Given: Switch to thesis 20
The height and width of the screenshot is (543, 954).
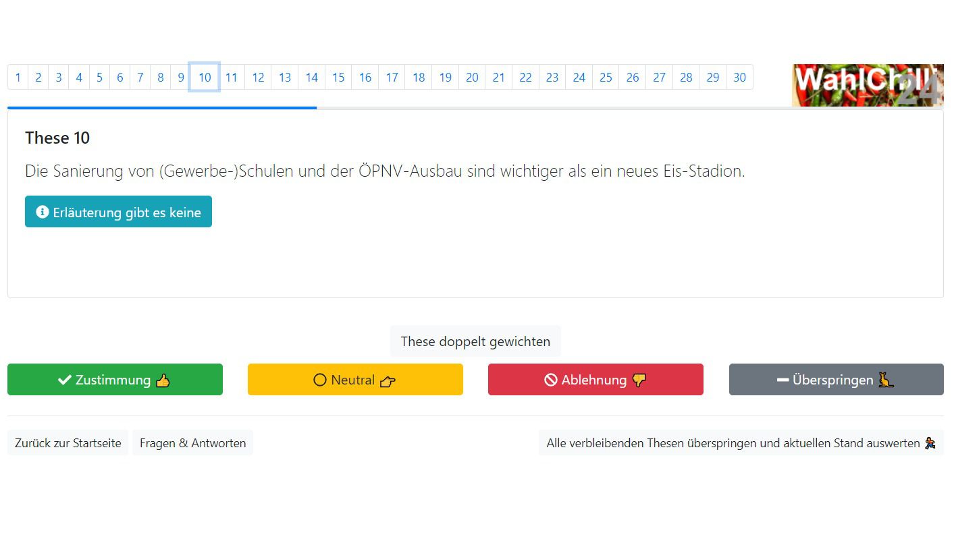Looking at the screenshot, I should click(472, 78).
